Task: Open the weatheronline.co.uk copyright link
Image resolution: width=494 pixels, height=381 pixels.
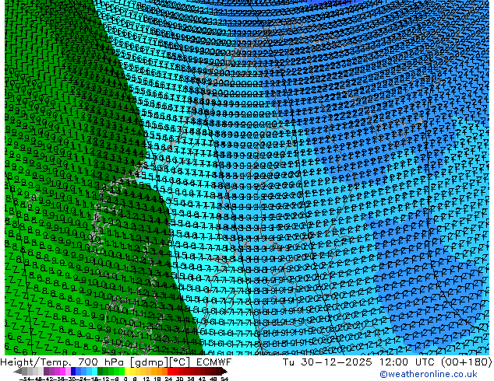Action: [429, 374]
